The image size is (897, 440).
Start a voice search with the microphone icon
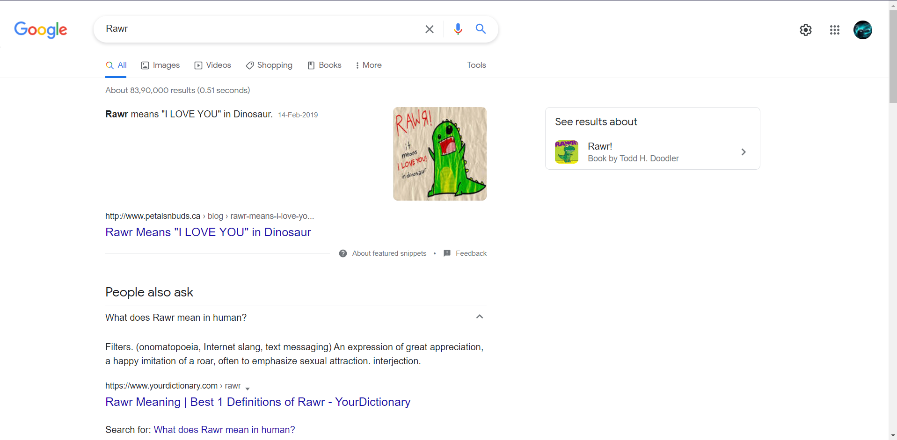(x=458, y=29)
